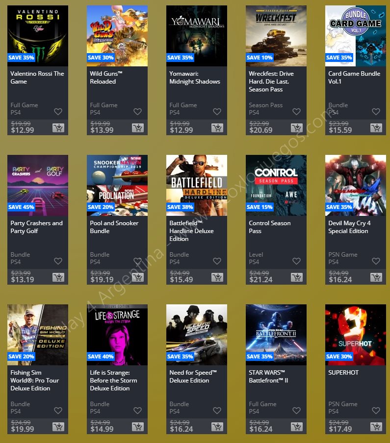Viewport: 390px width, 443px height.
Task: Open Wreckfest Season Pass cover thumbnail
Action: [276, 36]
